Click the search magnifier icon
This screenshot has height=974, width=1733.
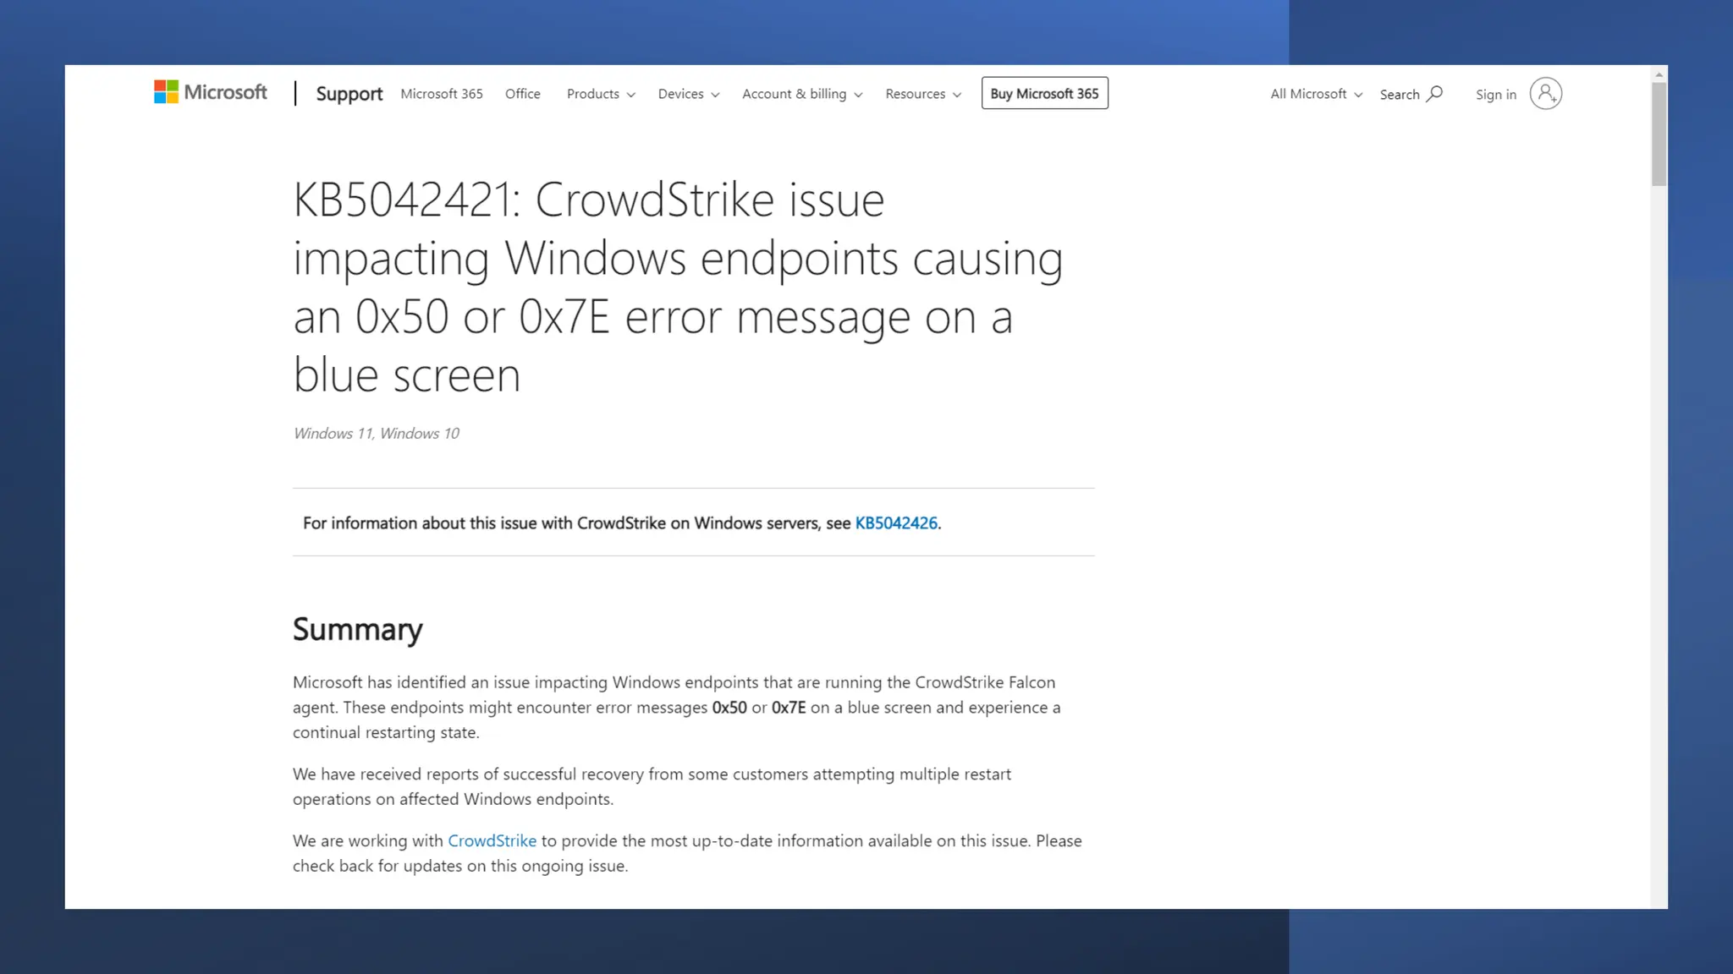1434,94
